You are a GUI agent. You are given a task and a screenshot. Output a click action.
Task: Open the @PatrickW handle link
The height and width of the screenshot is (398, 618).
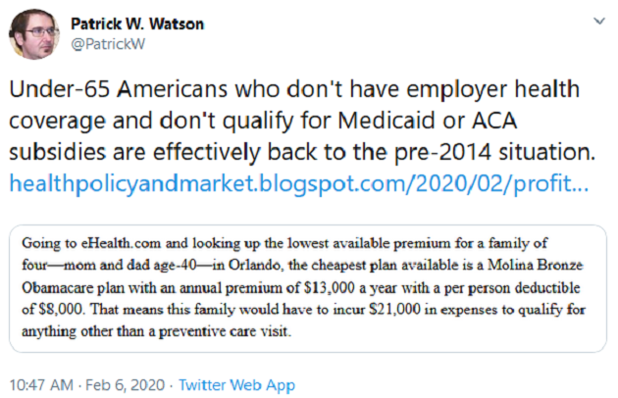point(108,44)
